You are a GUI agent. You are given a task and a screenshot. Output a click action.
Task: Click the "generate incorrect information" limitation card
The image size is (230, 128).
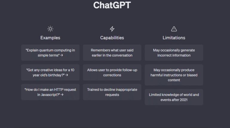pyautogui.click(x=174, y=53)
